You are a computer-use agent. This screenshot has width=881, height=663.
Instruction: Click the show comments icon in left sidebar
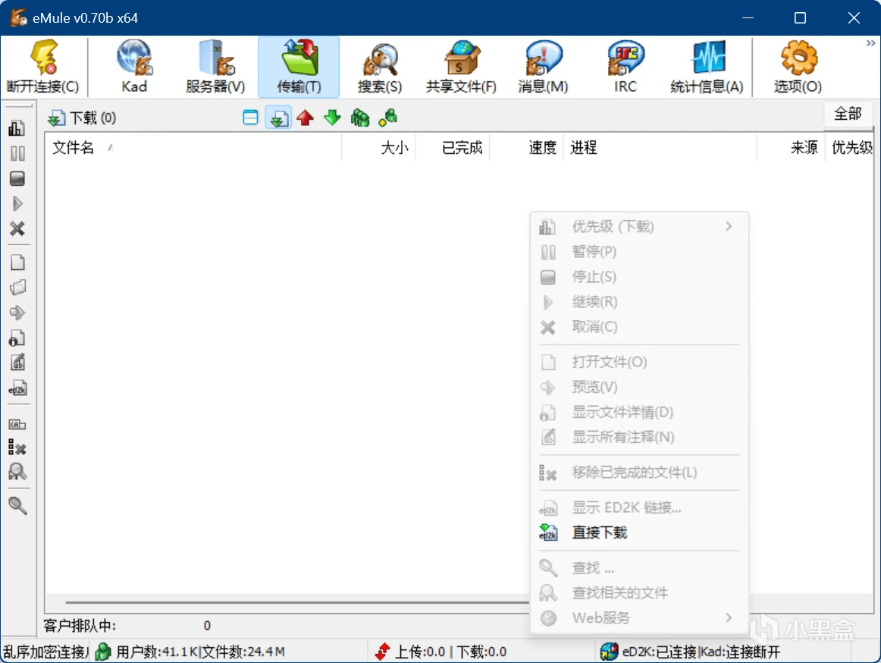pyautogui.click(x=17, y=363)
